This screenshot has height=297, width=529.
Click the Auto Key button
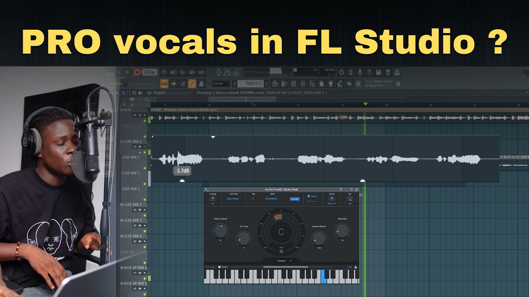coord(295,199)
